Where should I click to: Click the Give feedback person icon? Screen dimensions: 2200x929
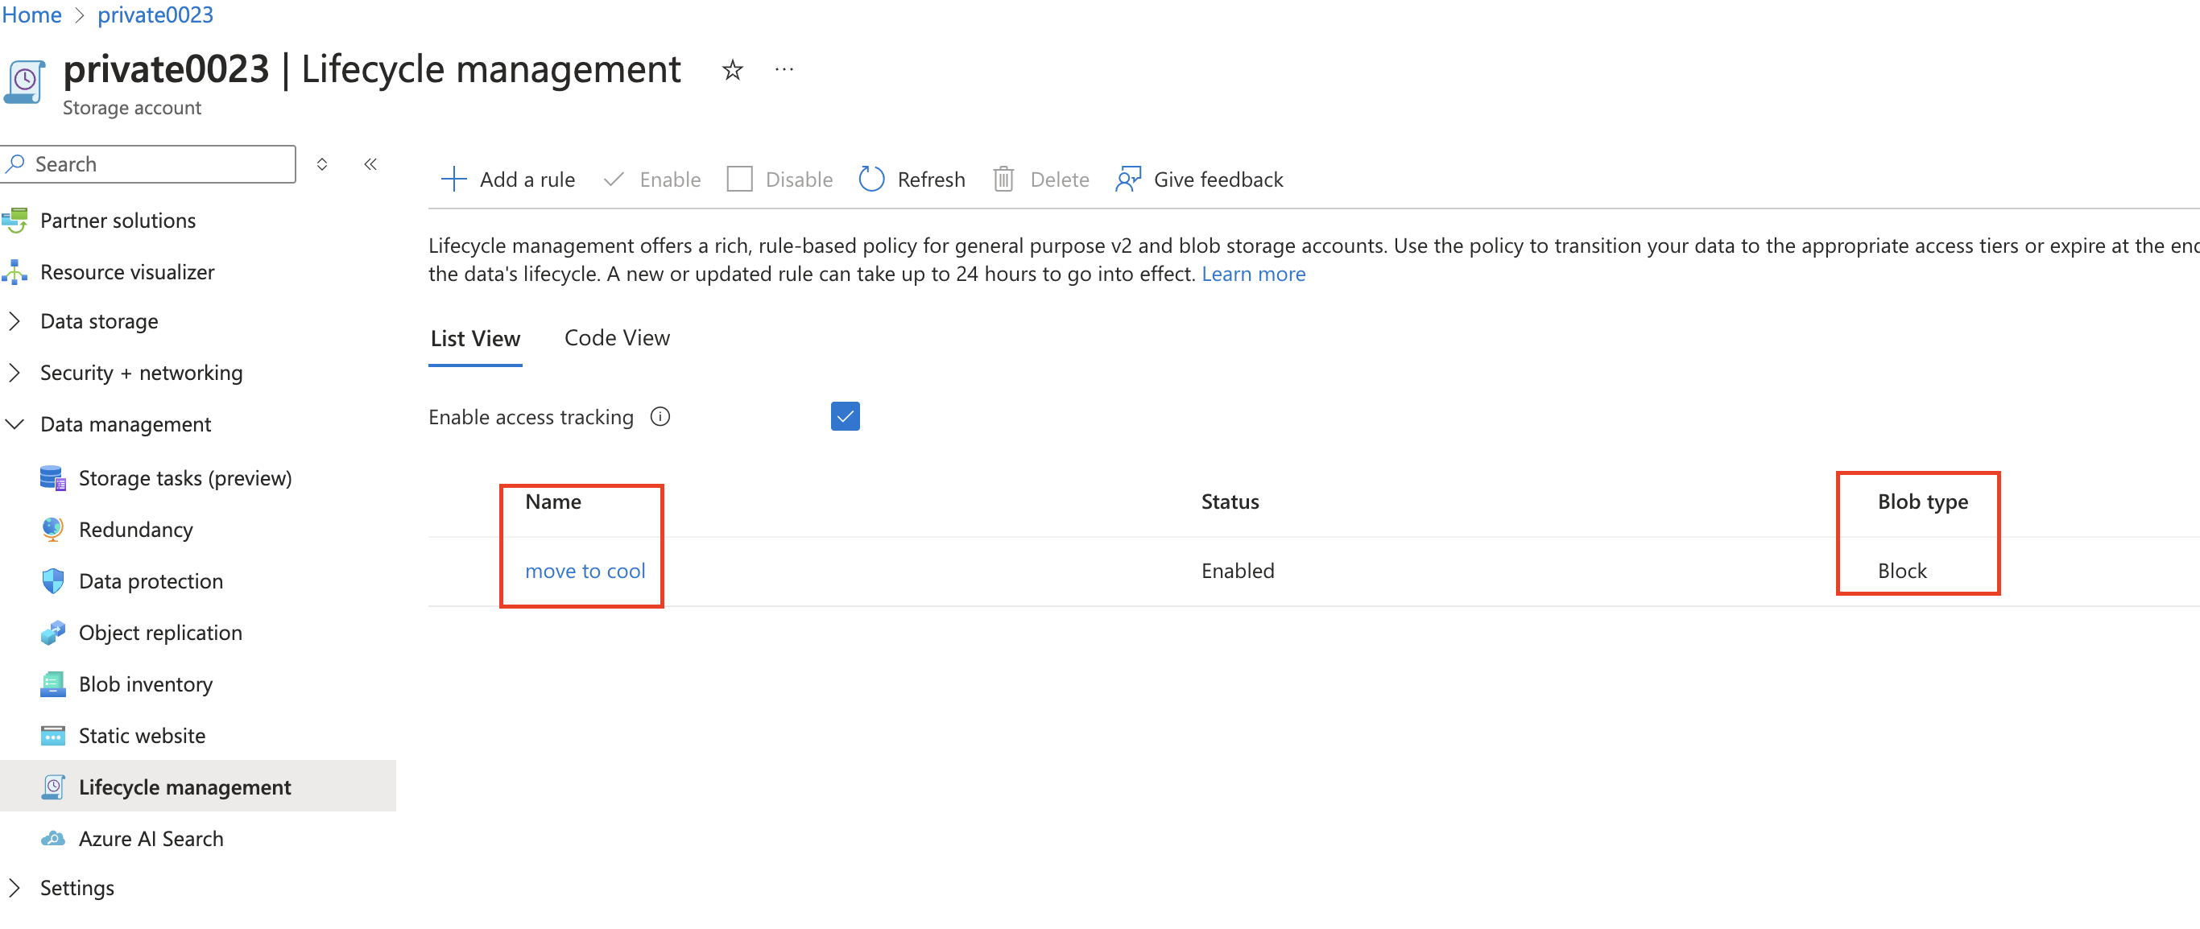[x=1128, y=180]
